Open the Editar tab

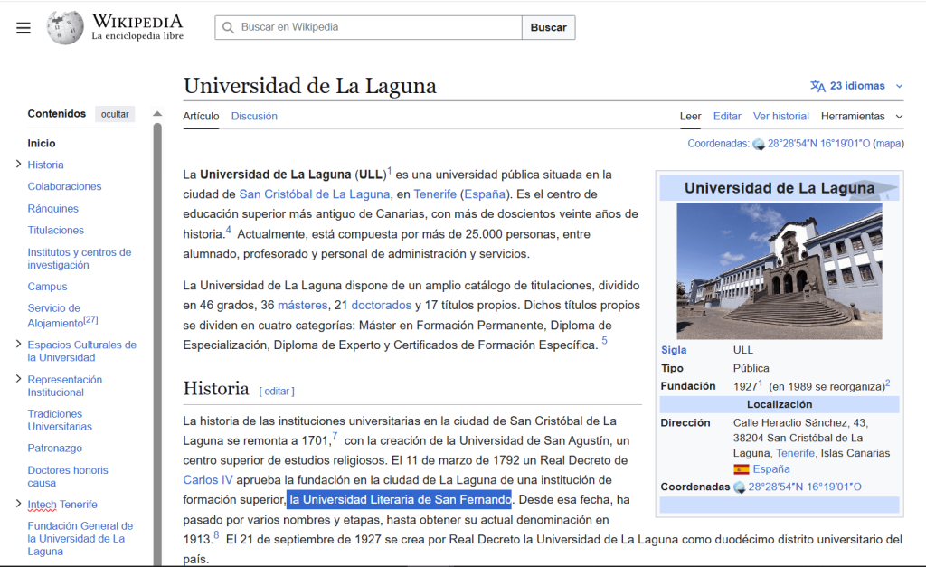[x=727, y=117]
